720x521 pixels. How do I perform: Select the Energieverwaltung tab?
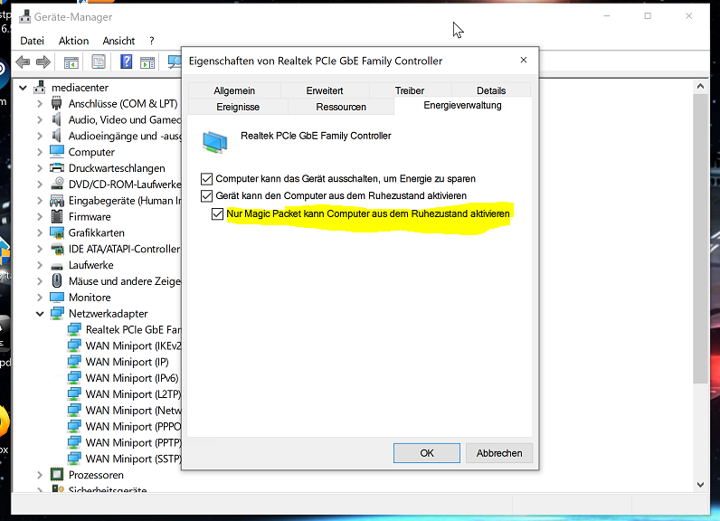462,105
